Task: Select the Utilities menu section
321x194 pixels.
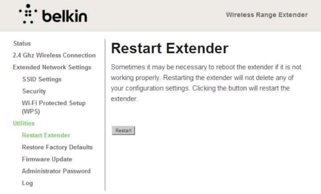Action: [x=24, y=123]
